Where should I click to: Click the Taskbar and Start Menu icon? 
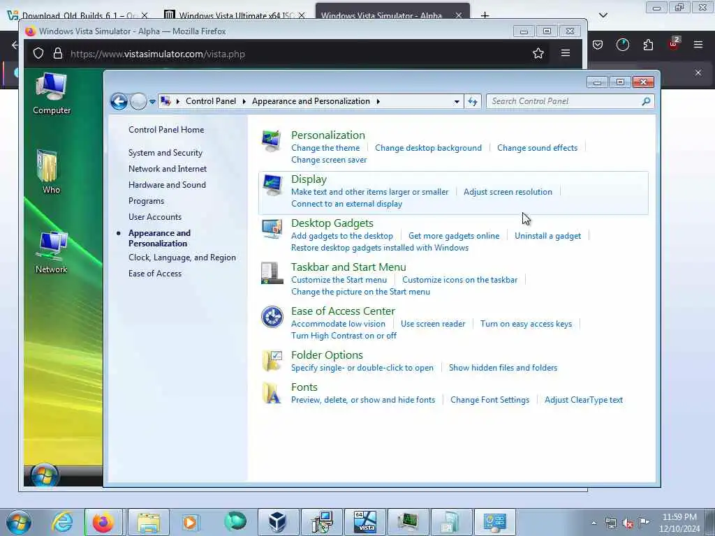(272, 273)
